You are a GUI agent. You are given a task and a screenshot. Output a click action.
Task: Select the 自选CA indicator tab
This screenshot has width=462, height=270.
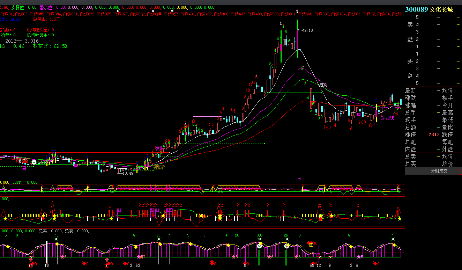(384, 14)
